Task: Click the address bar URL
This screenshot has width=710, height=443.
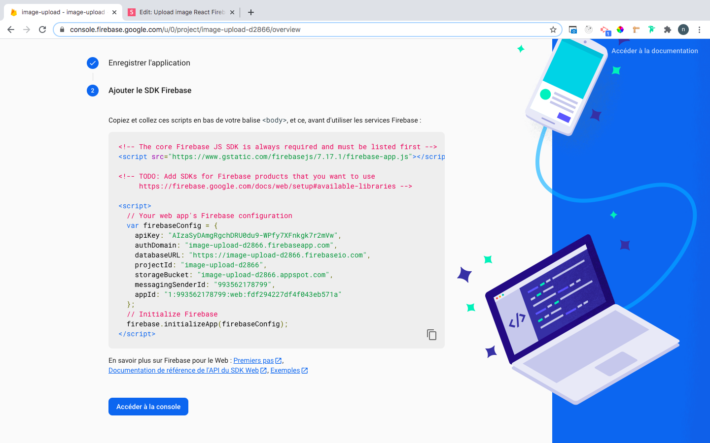Action: 185,30
